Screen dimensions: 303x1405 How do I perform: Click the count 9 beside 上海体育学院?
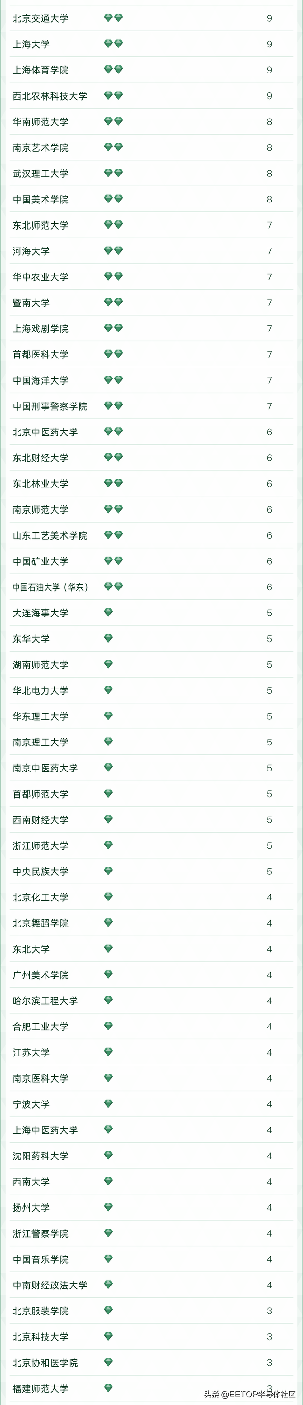click(x=269, y=70)
